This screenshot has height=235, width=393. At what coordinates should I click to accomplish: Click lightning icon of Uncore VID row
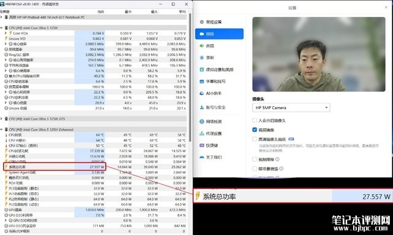coord(6,39)
